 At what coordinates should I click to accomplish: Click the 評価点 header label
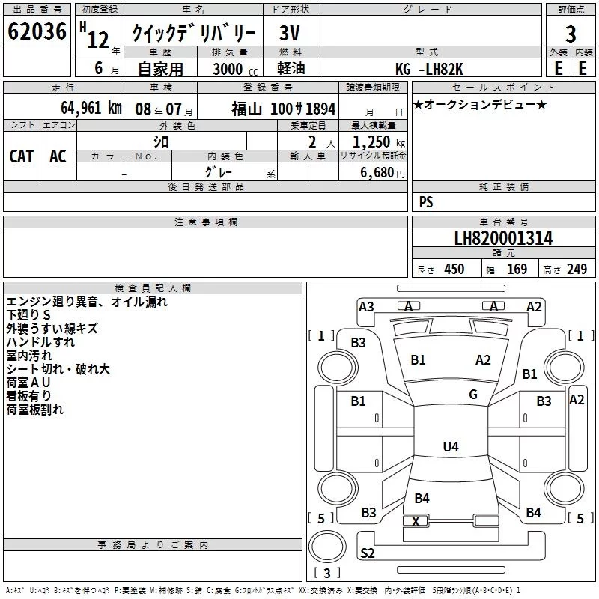pyautogui.click(x=571, y=10)
